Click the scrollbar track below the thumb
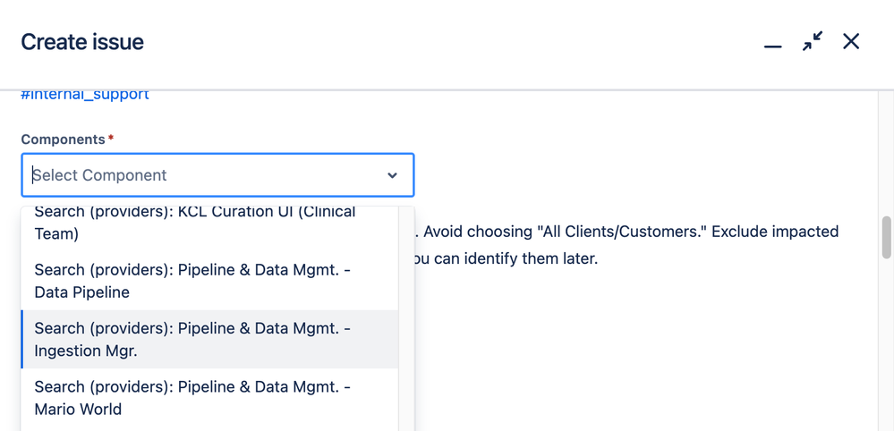The width and height of the screenshot is (894, 431). [886, 358]
